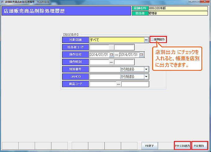Click 【指定条件】 group title
This screenshot has width=211, height=152.
(71, 35)
